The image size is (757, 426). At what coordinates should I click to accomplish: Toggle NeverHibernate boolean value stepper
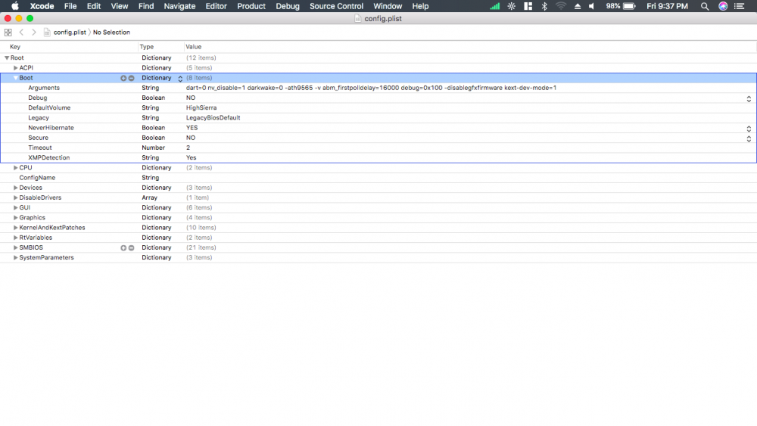(x=749, y=129)
